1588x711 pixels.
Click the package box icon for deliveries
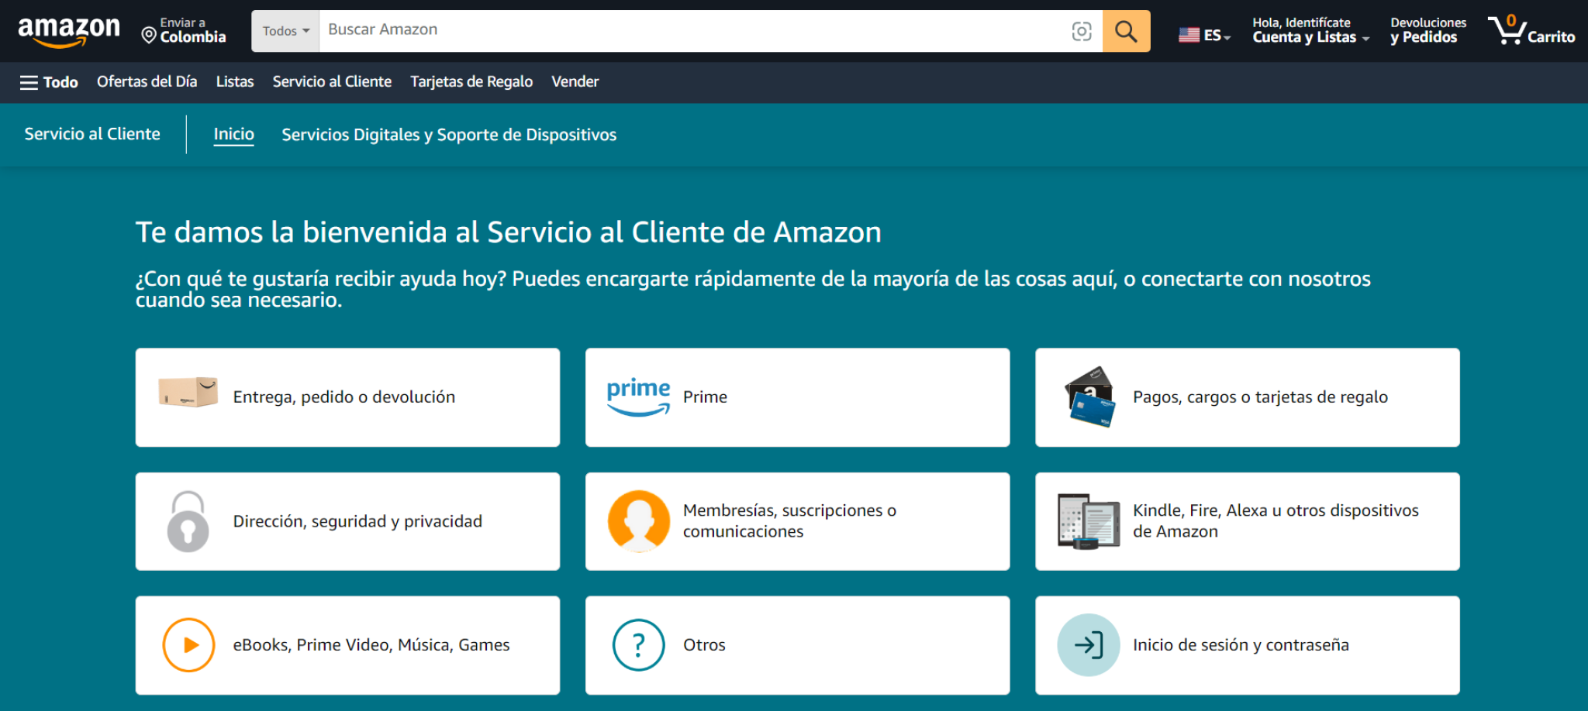(x=188, y=393)
